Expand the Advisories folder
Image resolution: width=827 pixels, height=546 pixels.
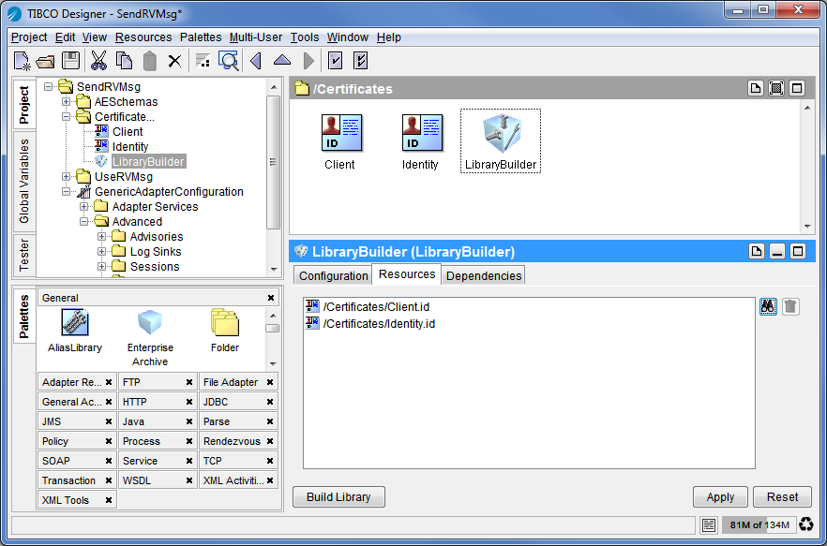tap(102, 237)
